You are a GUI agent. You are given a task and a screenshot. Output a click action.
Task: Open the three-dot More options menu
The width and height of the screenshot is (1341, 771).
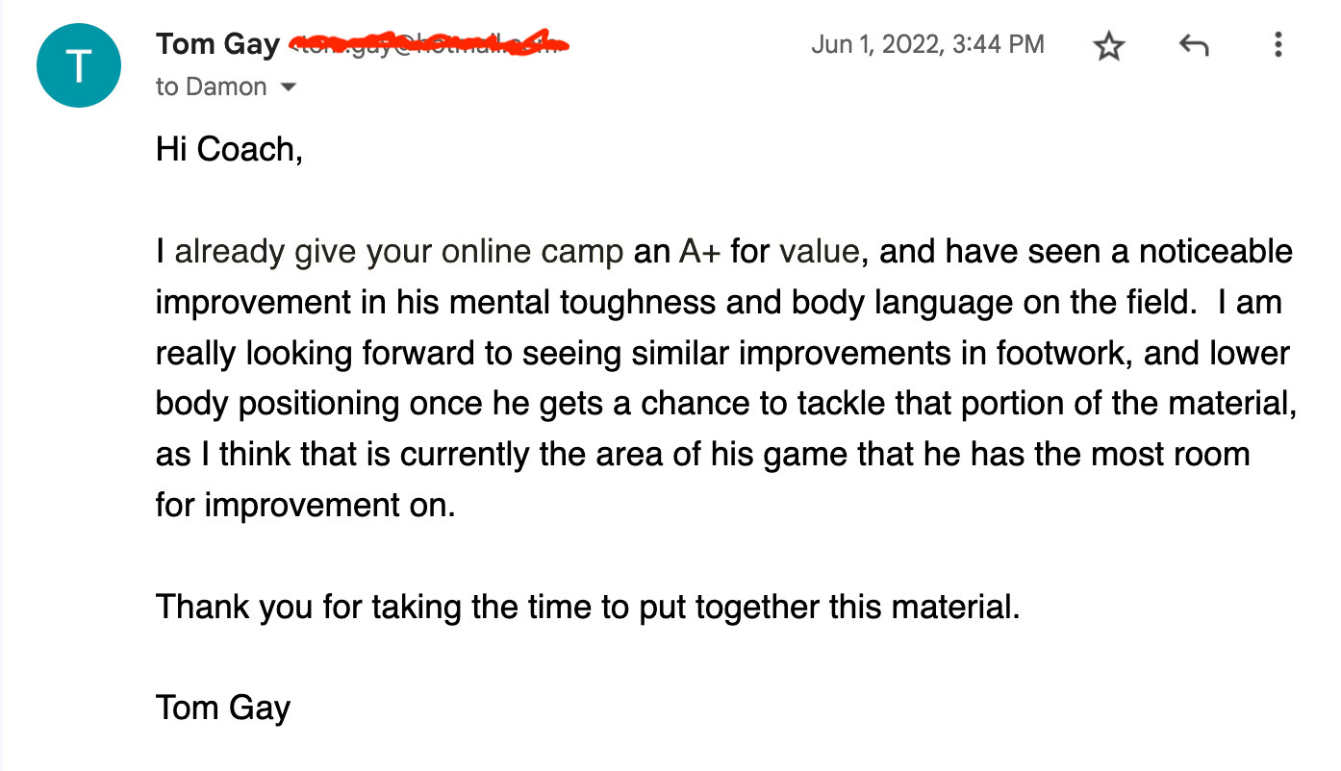pyautogui.click(x=1278, y=45)
